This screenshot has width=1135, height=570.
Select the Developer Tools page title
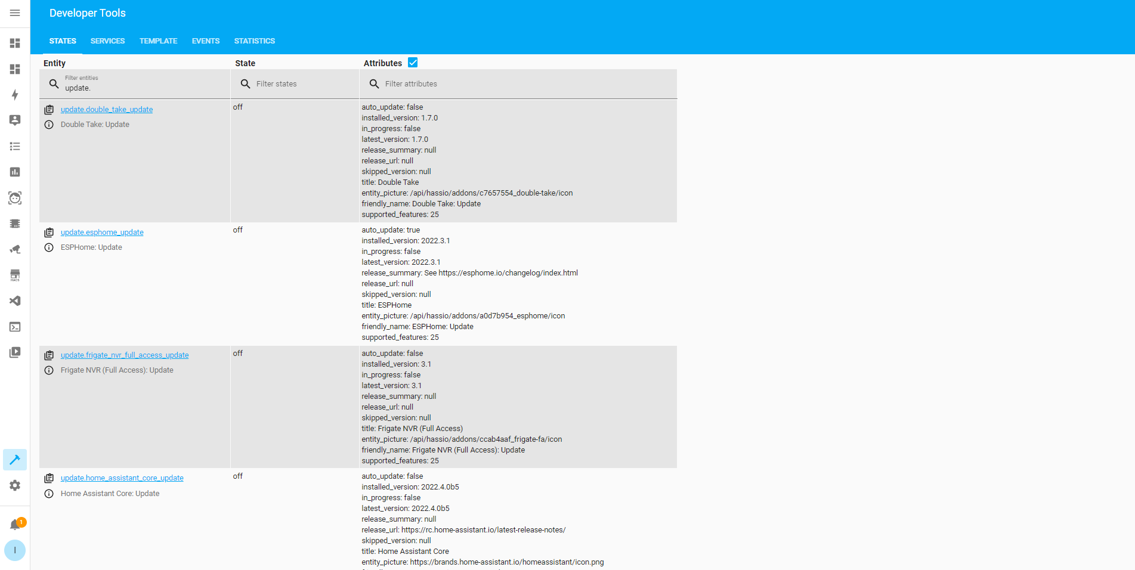coord(88,13)
